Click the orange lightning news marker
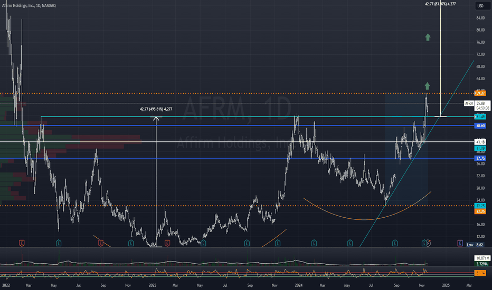Image resolution: width=492 pixels, height=290 pixels. click(x=429, y=243)
